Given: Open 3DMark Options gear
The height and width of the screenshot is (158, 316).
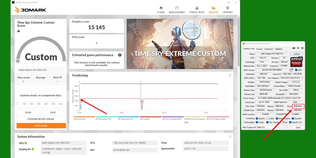Looking at the screenshot, I should tap(227, 10).
